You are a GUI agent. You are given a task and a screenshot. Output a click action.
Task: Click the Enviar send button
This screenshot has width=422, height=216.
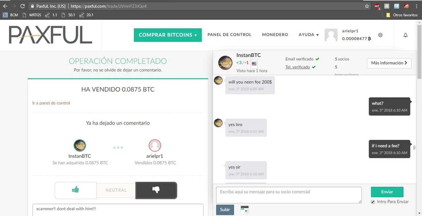[x=387, y=192]
